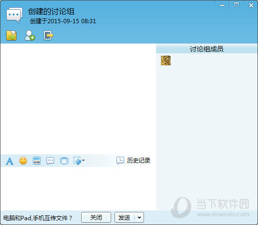This screenshot has width=258, height=225.
Task: Close the window with the X button
Action: 251,5
